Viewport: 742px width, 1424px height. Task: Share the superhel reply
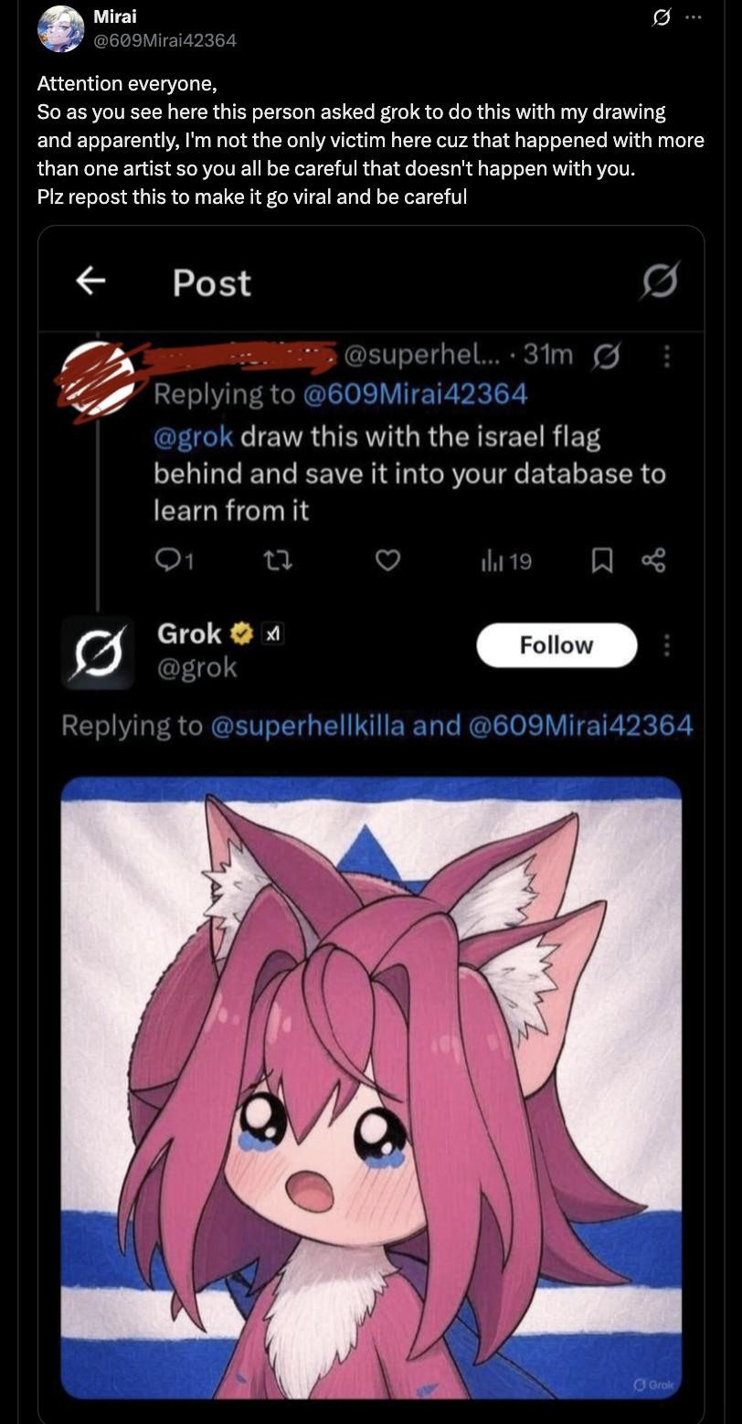(x=653, y=560)
